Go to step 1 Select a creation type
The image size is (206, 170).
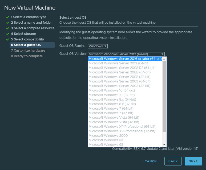(x=29, y=17)
